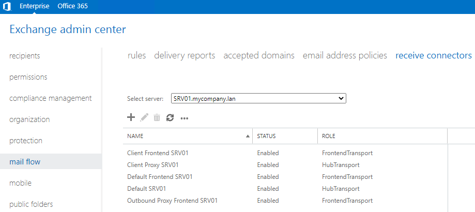The image size is (475, 212).
Task: Open the delivery reports tab
Action: 185,55
